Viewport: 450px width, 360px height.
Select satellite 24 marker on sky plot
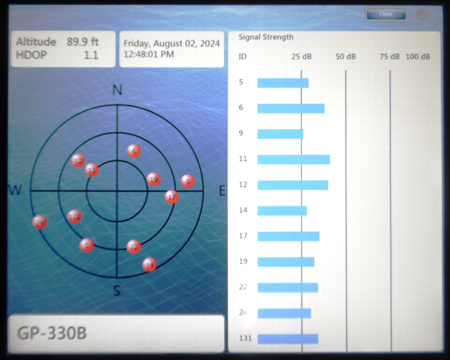(39, 222)
